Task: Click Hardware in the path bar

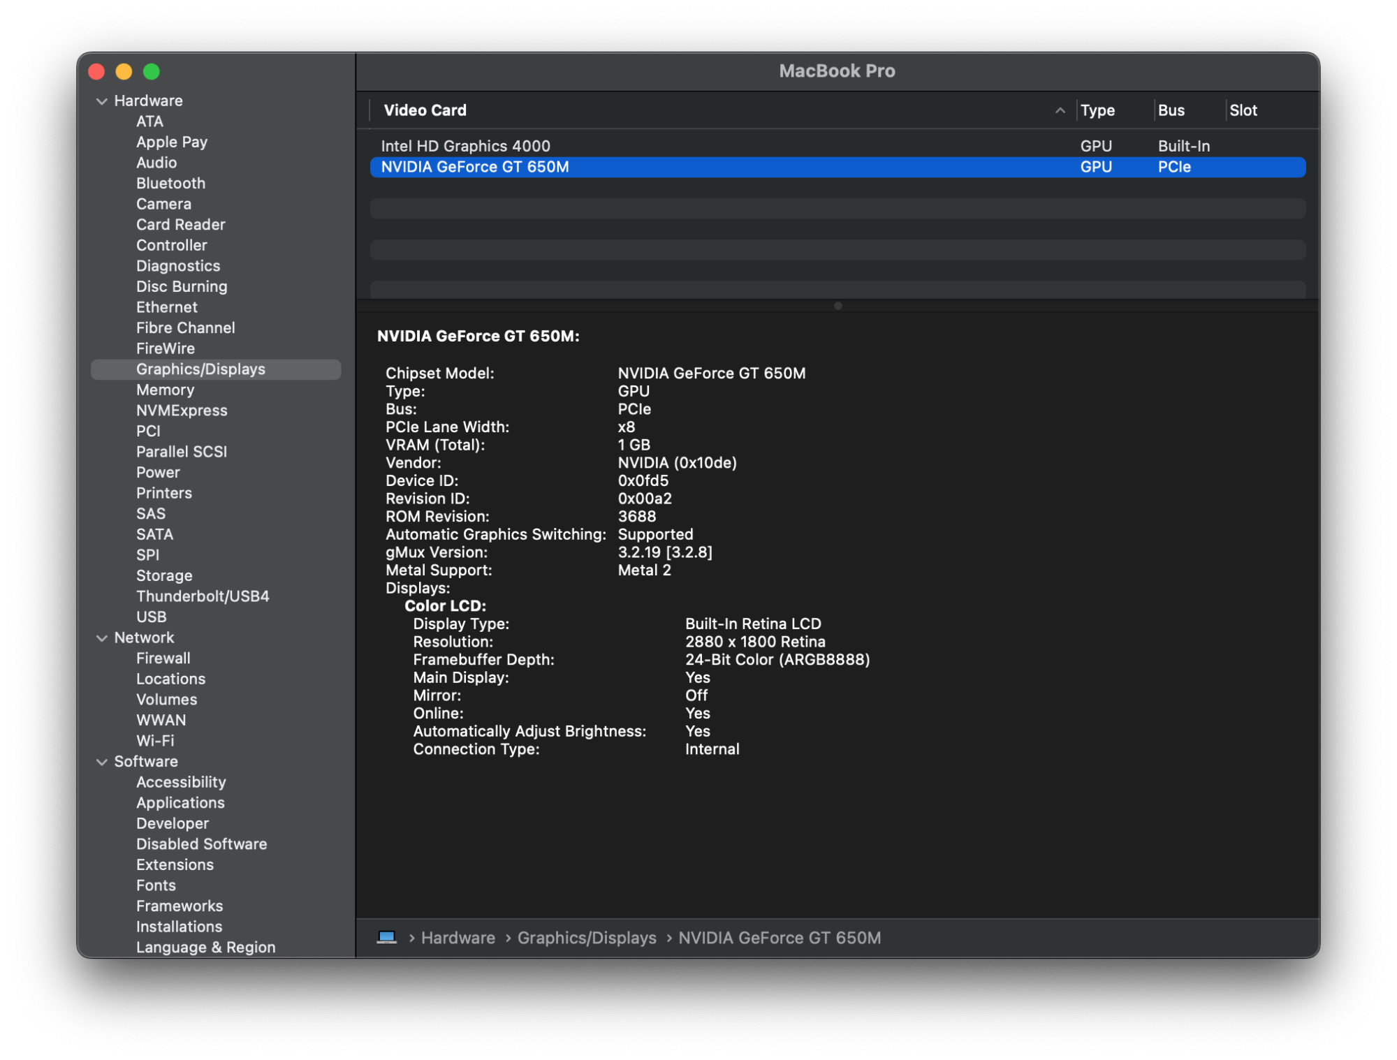Action: click(x=458, y=938)
